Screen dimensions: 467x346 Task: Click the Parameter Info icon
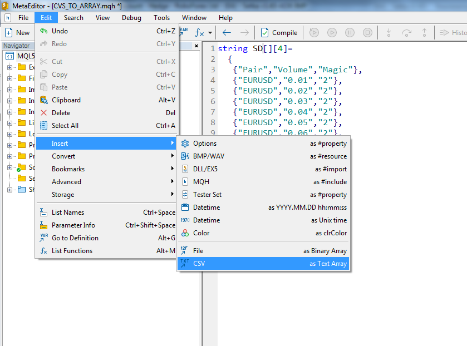coord(43,225)
